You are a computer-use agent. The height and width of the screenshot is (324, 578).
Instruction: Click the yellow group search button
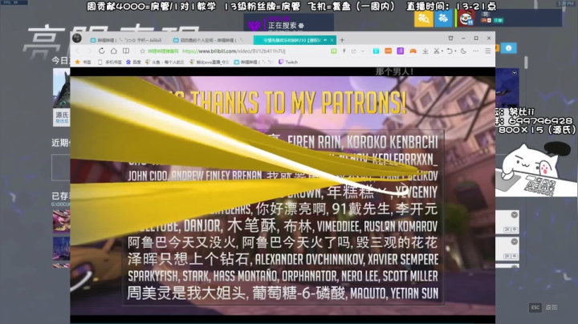pyautogui.click(x=424, y=18)
